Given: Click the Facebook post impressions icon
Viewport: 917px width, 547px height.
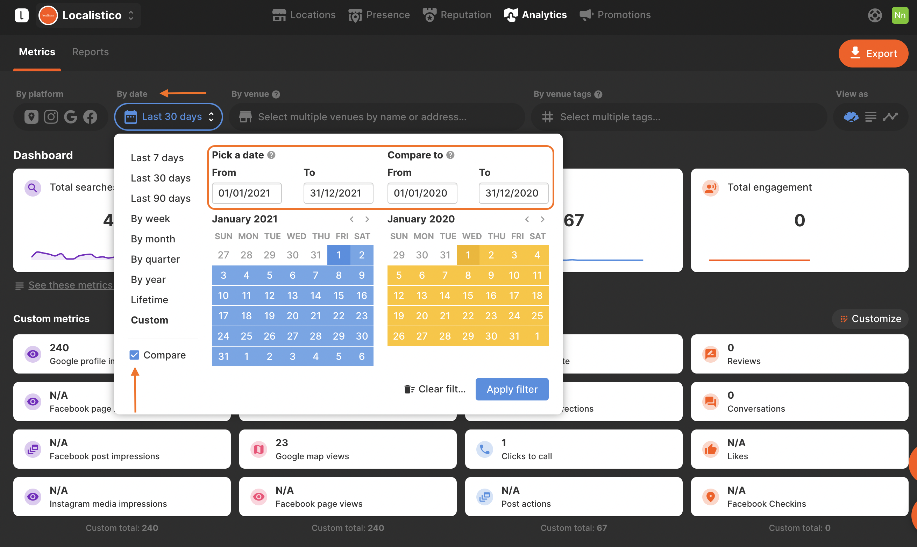Looking at the screenshot, I should 33,449.
